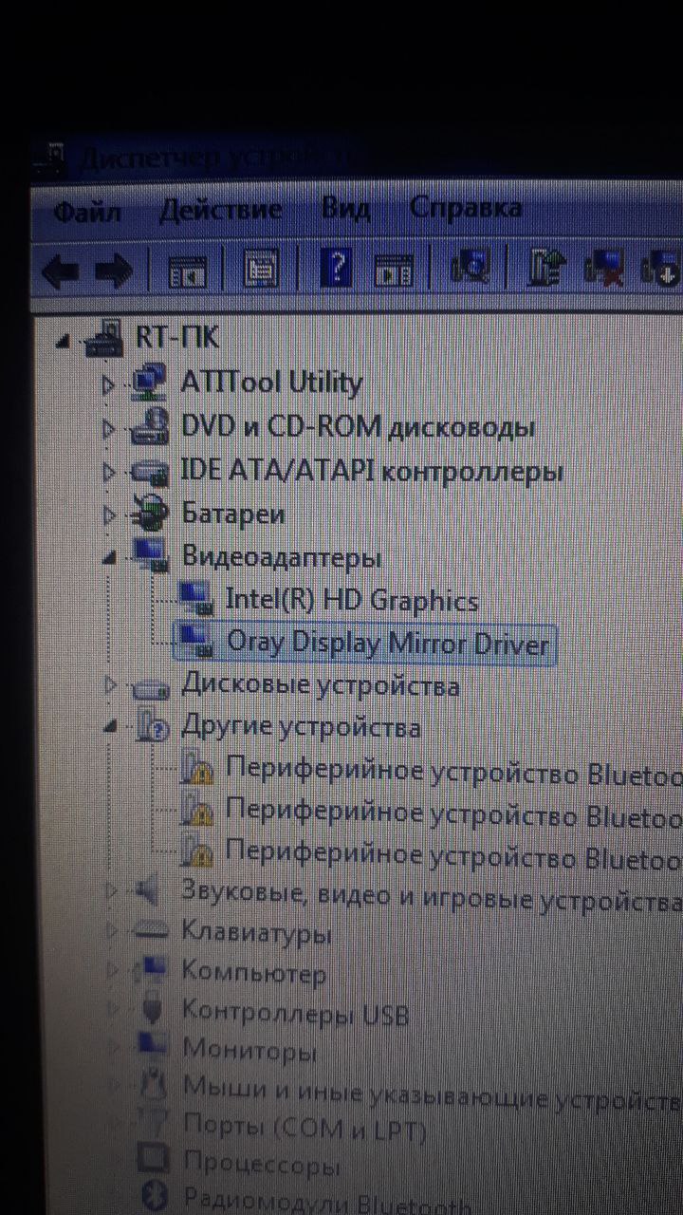Image resolution: width=683 pixels, height=1215 pixels.
Task: Toggle the action pane toolbar icon
Action: (x=394, y=270)
